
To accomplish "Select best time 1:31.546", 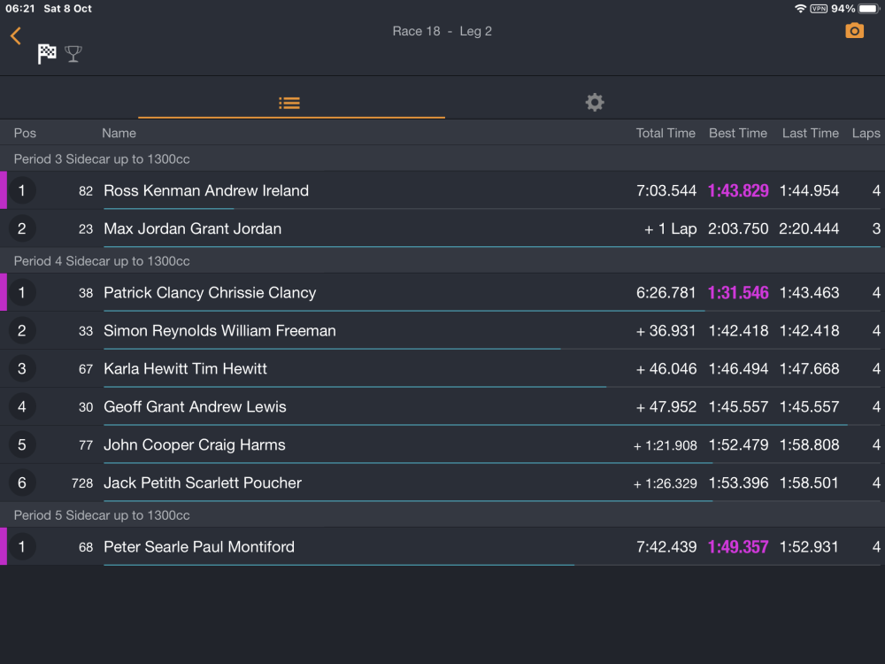I will pos(738,292).
